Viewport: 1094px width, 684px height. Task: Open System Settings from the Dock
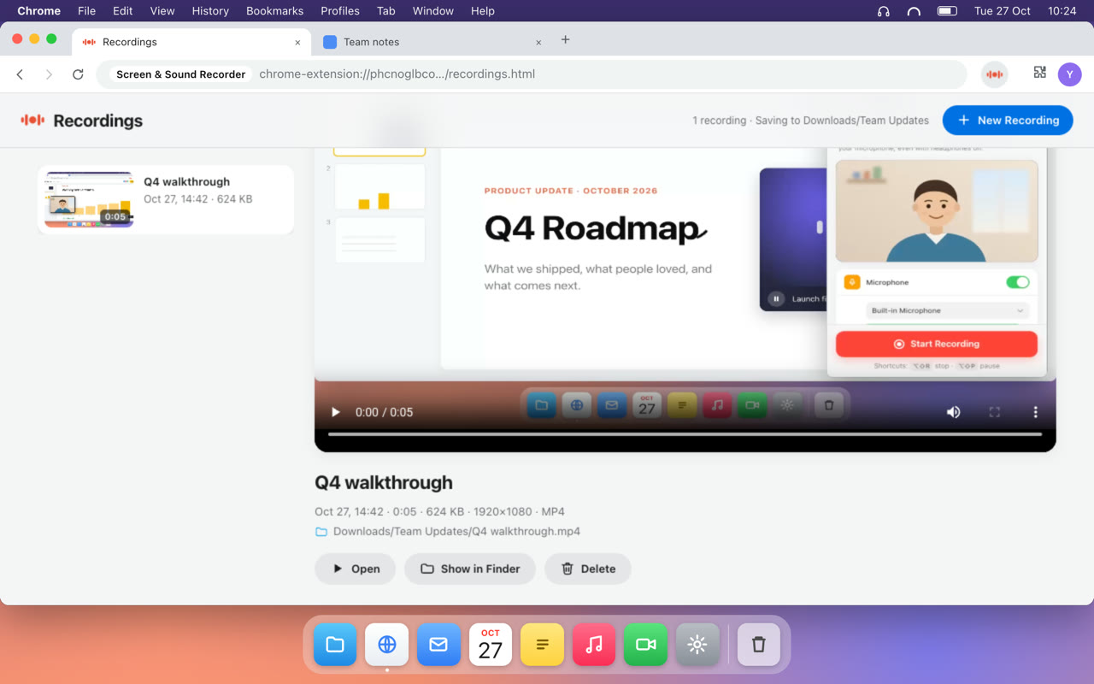[697, 645]
